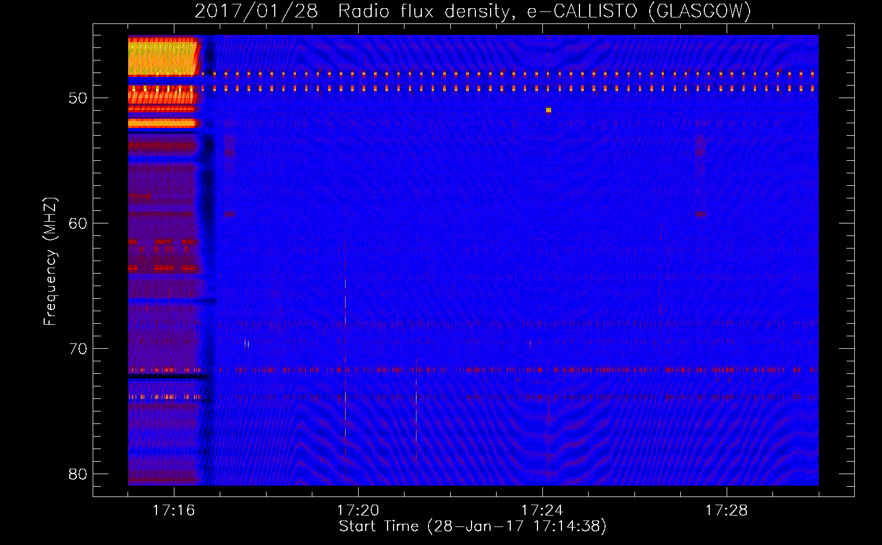Click the 17:28 time tick label
Image resolution: width=882 pixels, height=545 pixels.
pyautogui.click(x=726, y=511)
